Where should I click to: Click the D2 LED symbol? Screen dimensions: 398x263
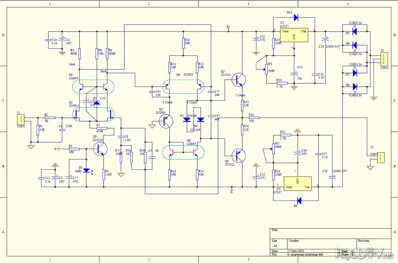[x=86, y=170]
